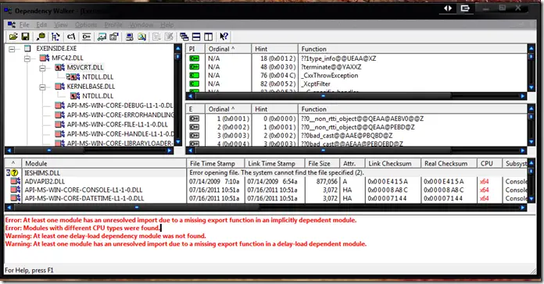
Task: Click the green icon beside _CxxThrowException
Action: click(x=195, y=75)
